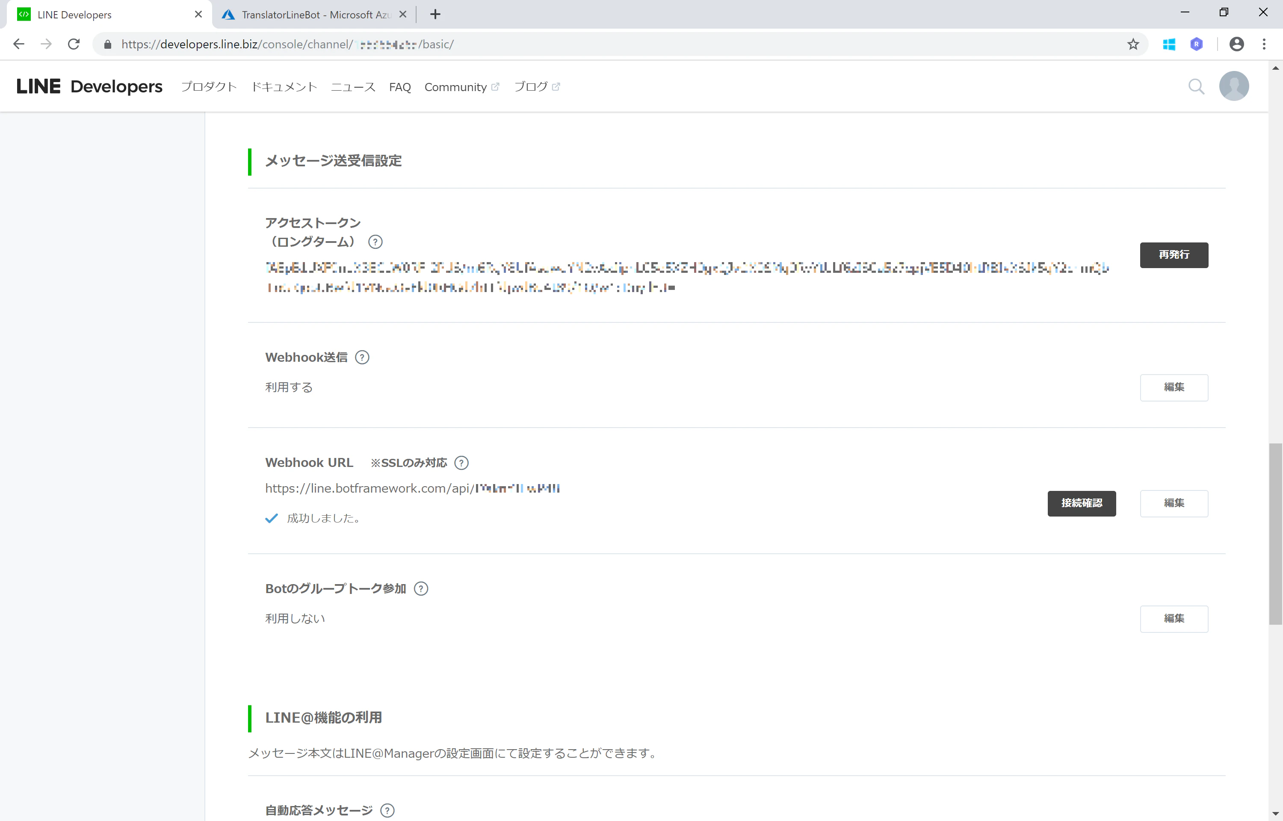Click help icon beside アクセストークン（ロングターム）

click(x=375, y=242)
